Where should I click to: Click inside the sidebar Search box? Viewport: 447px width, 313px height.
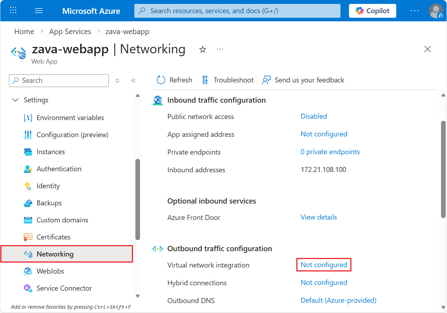point(59,81)
